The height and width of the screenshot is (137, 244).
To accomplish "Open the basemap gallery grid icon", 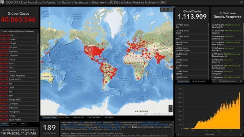I will point(170,10).
